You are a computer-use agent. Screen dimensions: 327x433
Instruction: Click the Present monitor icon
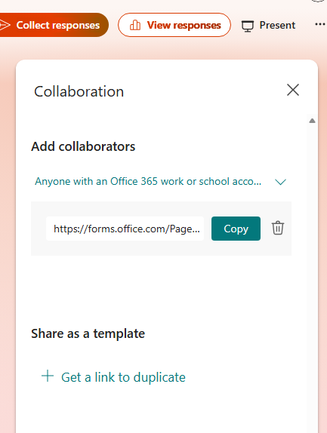coord(248,26)
